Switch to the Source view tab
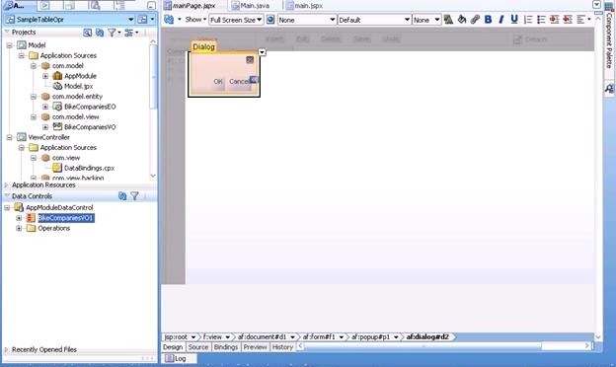The image size is (616, 367). point(198,347)
